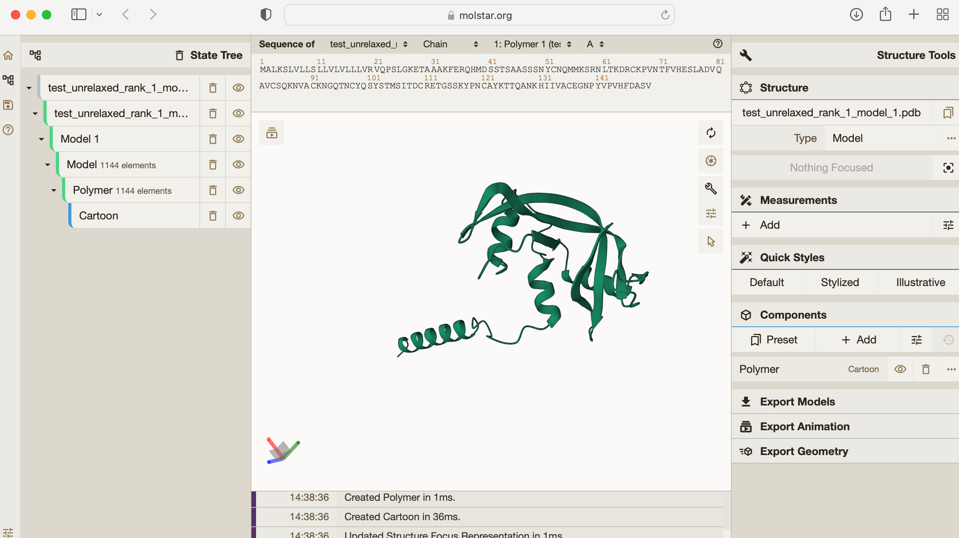
Task: Open Measurements options sliders icon
Action: click(x=948, y=225)
